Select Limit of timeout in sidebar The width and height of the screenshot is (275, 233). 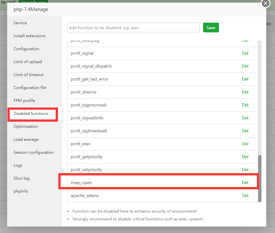click(x=29, y=75)
